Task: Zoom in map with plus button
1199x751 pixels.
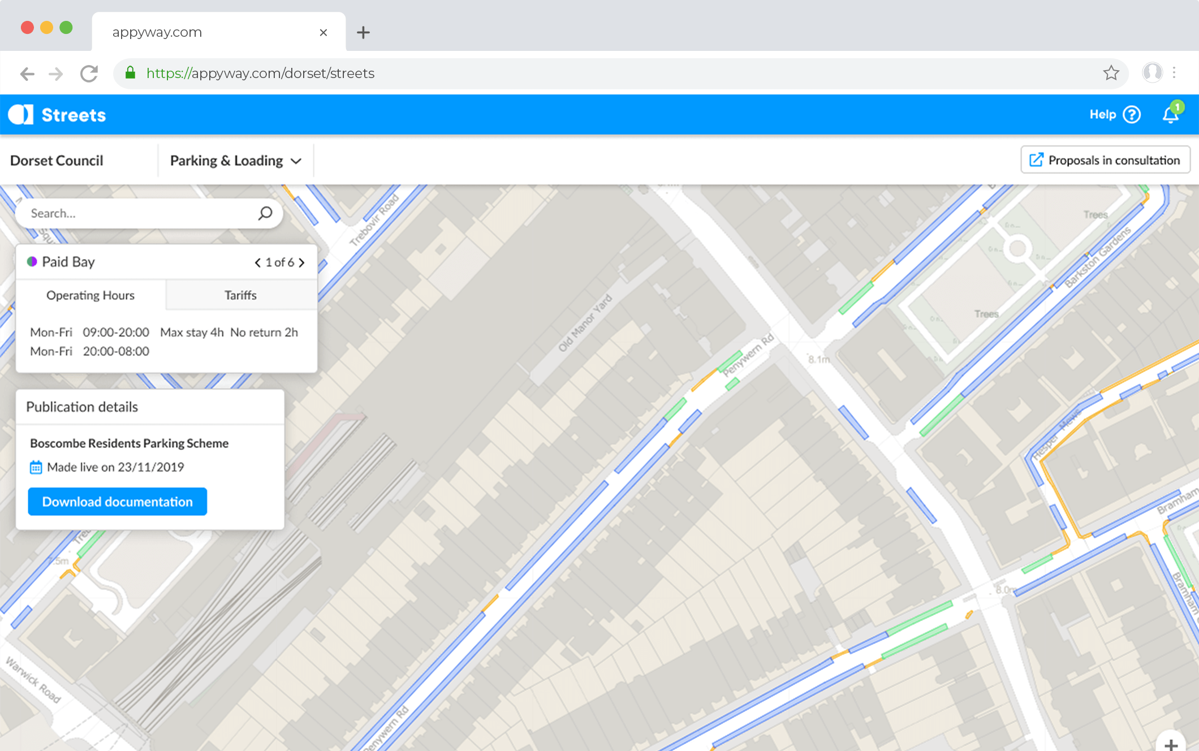Action: (1171, 744)
